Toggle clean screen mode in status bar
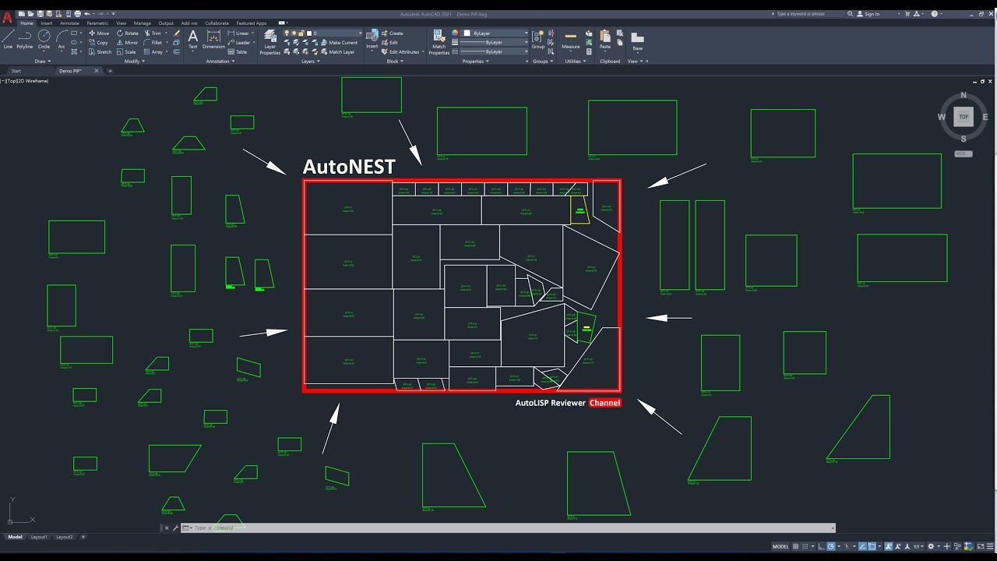The height and width of the screenshot is (561, 997). (981, 546)
